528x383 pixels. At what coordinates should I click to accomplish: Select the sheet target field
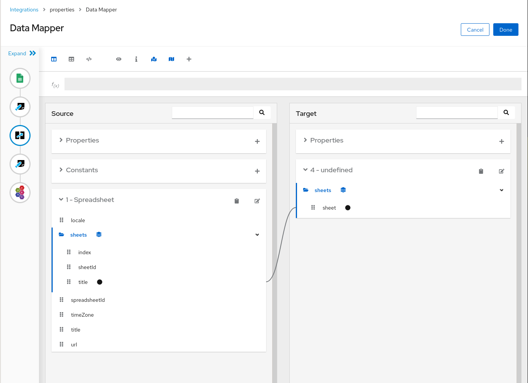(329, 208)
